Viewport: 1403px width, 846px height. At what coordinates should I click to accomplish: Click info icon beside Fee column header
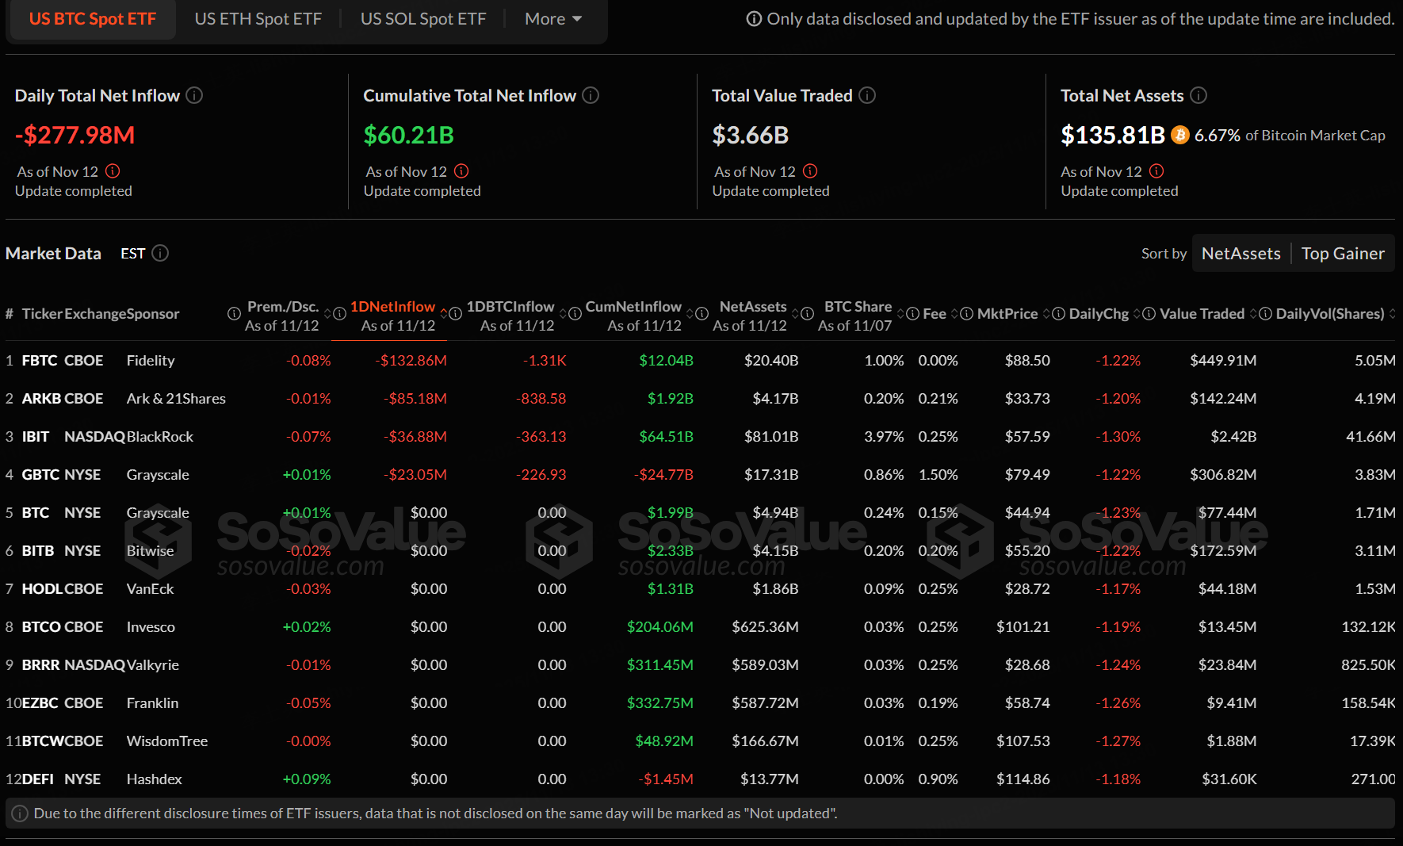912,314
